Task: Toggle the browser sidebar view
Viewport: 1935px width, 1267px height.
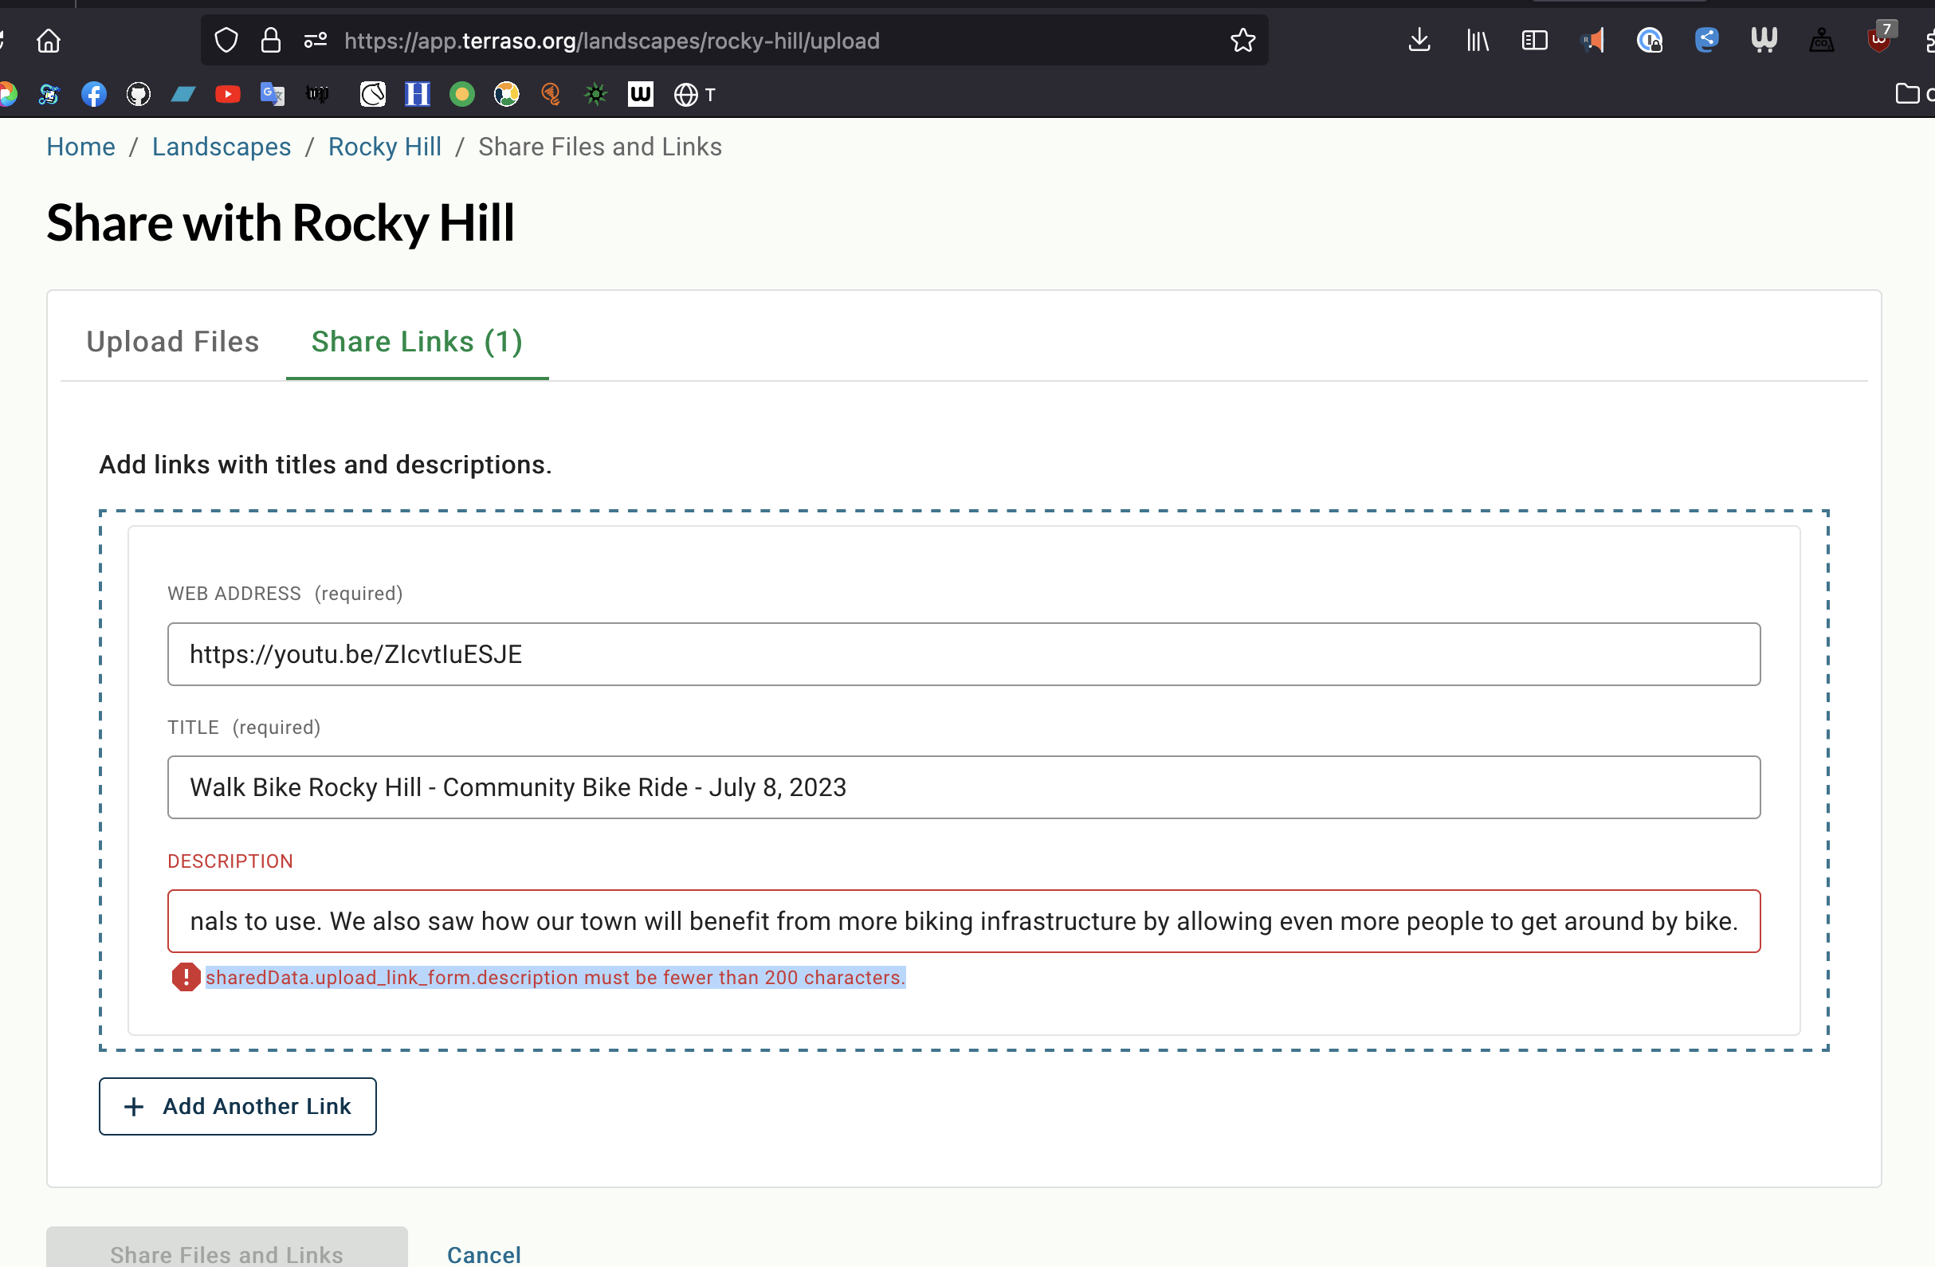Action: pos(1535,40)
